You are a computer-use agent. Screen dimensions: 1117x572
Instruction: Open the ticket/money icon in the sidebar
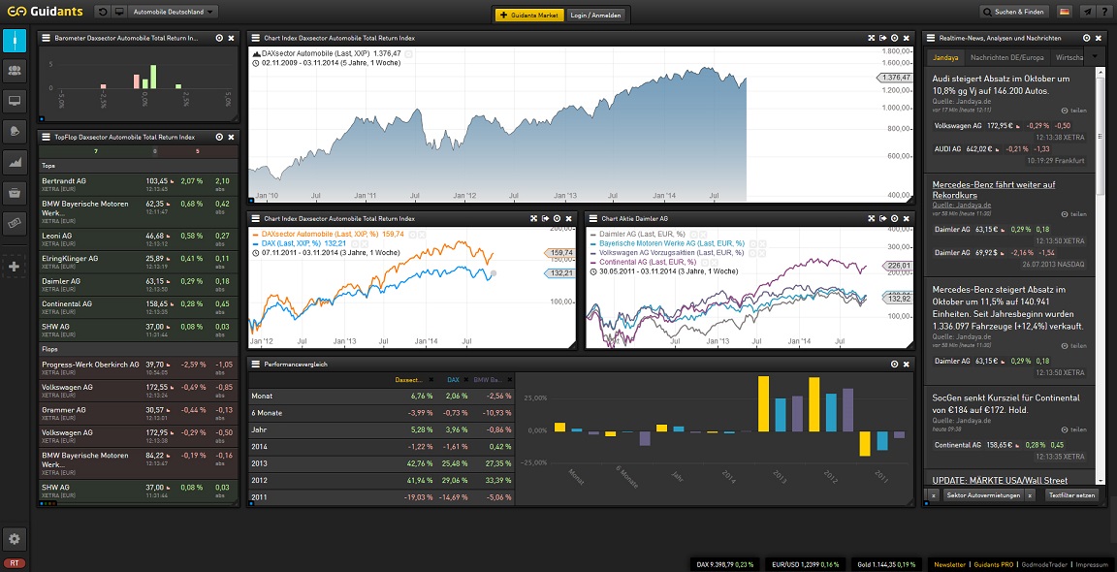click(x=15, y=223)
